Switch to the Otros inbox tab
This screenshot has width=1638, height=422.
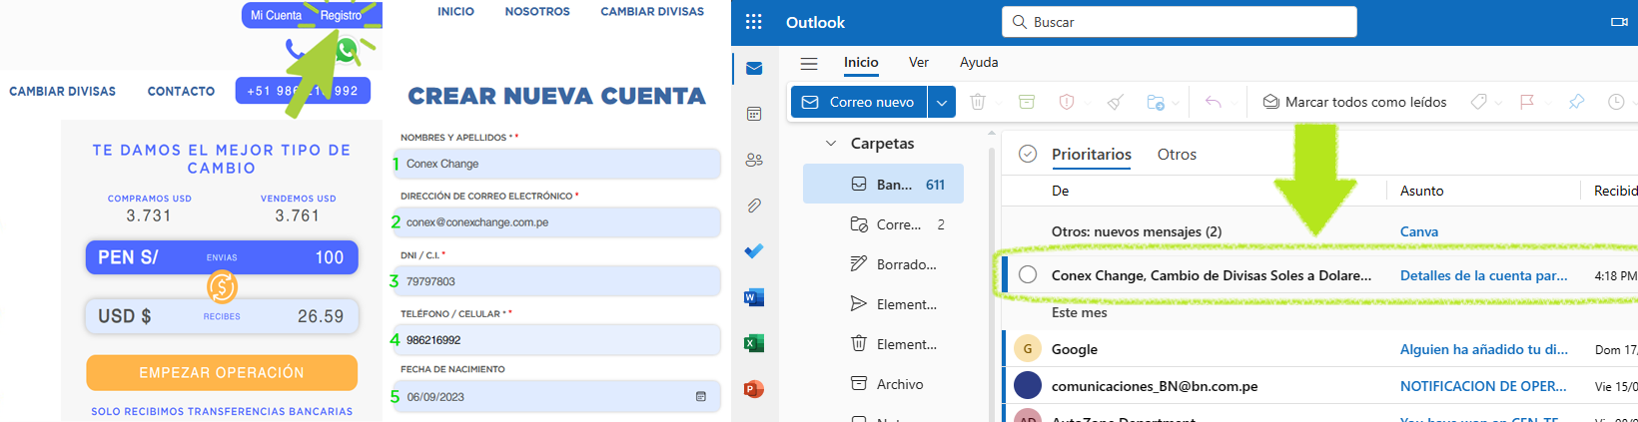(x=1177, y=155)
